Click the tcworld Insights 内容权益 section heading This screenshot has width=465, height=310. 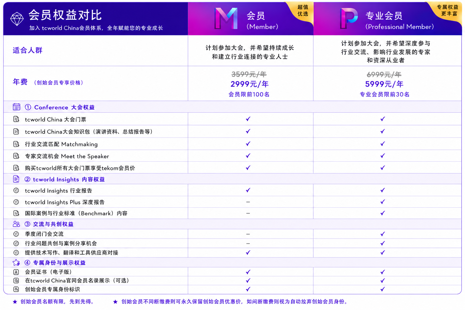(x=64, y=179)
